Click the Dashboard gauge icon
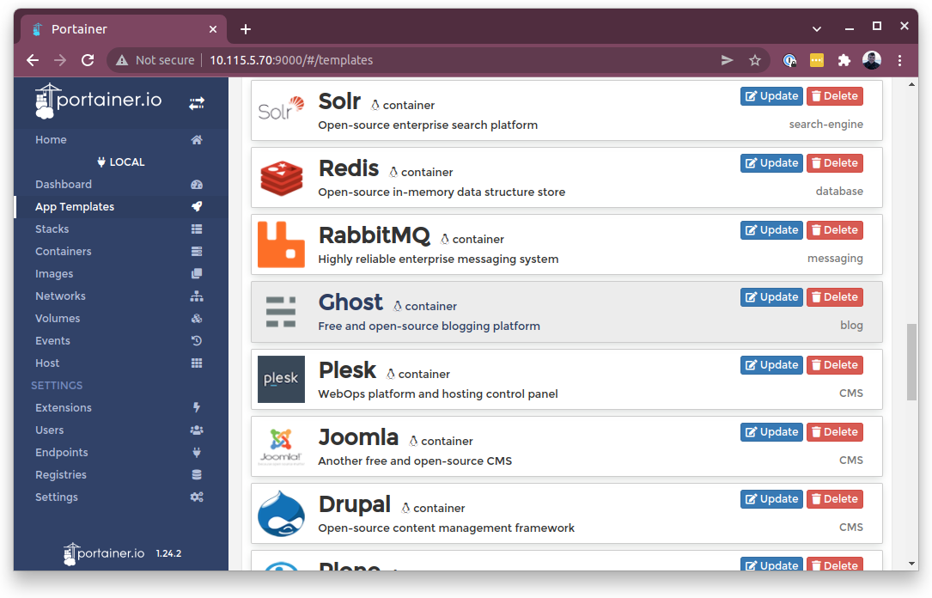 pos(197,185)
